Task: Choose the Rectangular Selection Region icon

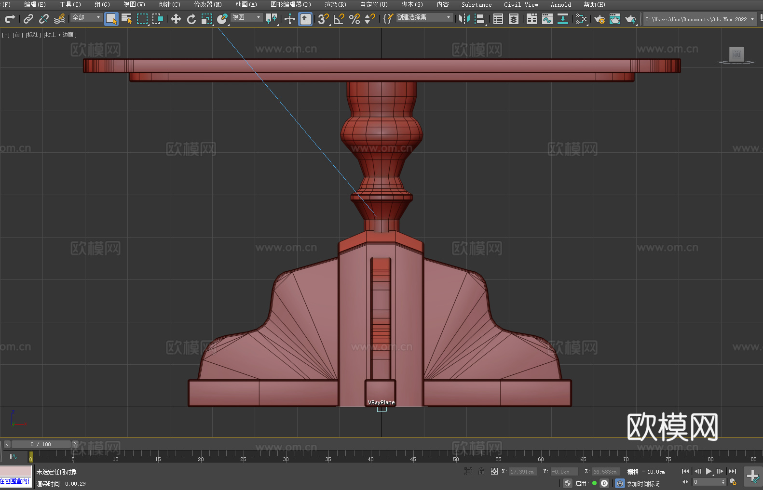Action: 142,19
